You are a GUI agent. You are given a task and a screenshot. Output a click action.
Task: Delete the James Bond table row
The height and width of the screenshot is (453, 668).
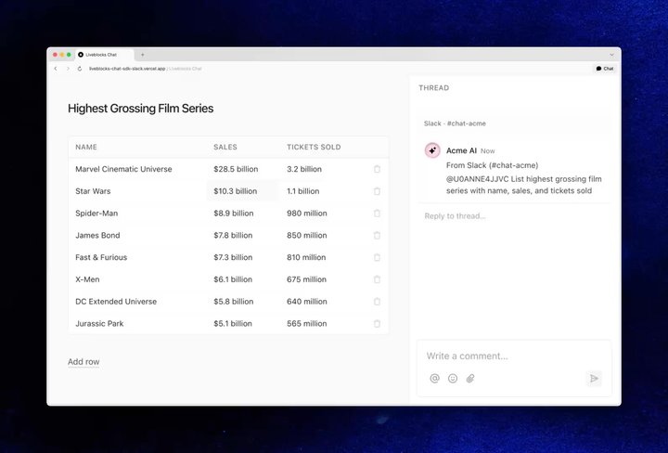pyautogui.click(x=377, y=236)
